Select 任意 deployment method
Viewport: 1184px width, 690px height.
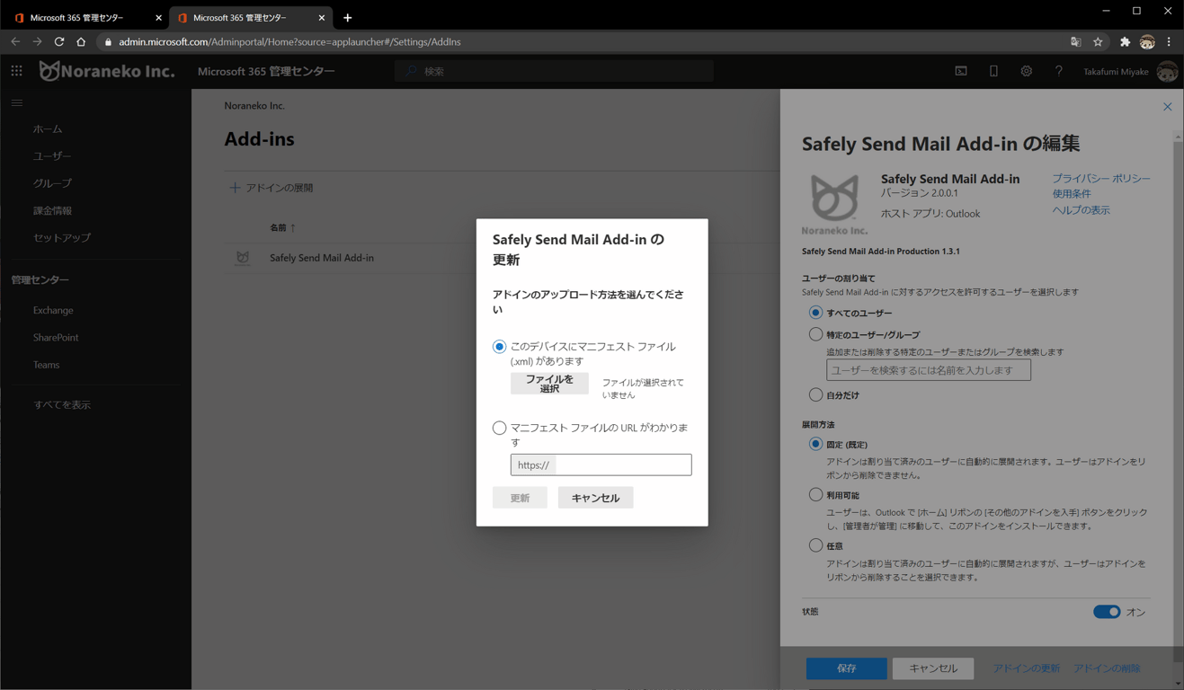815,545
